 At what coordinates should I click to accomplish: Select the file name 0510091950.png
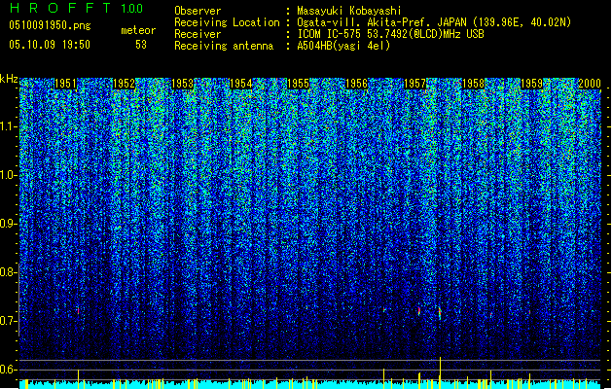(50, 25)
